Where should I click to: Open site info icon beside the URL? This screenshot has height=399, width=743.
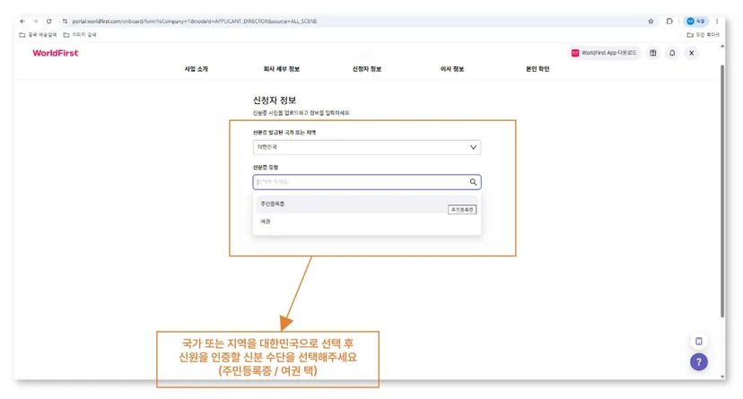click(x=65, y=22)
